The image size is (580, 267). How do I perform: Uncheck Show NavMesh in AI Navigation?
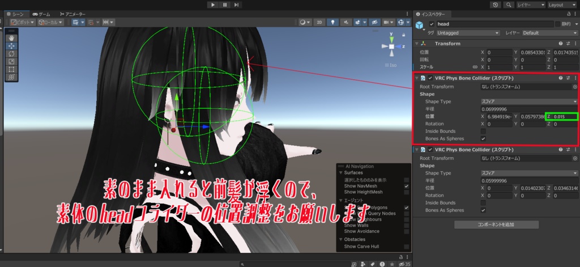pyautogui.click(x=407, y=186)
